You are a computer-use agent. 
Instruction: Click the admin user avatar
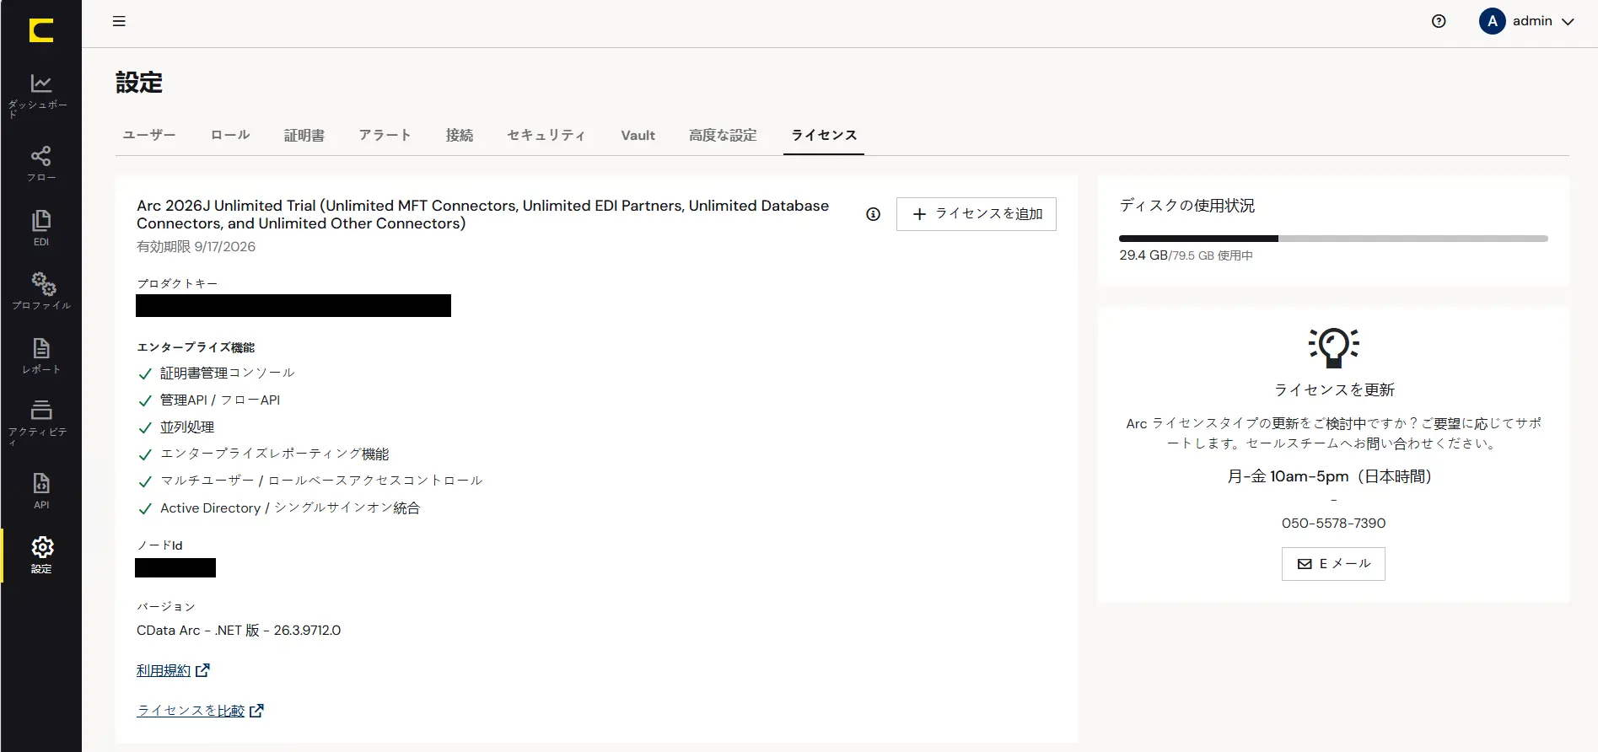point(1492,21)
